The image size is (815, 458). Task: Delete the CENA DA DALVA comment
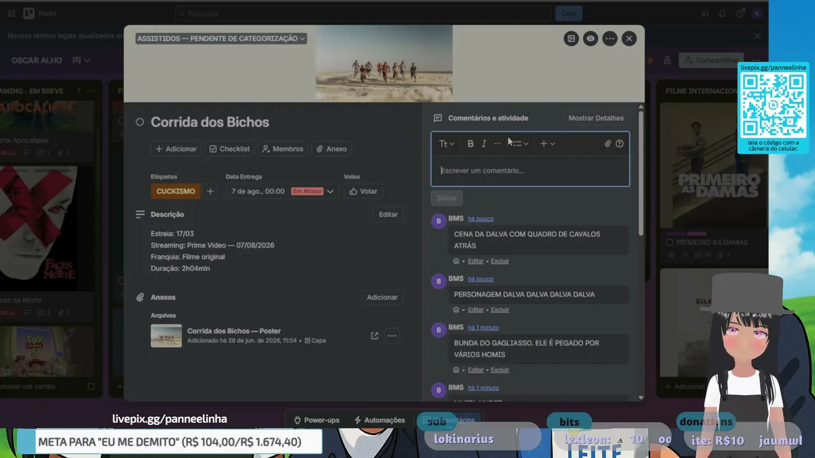point(500,261)
